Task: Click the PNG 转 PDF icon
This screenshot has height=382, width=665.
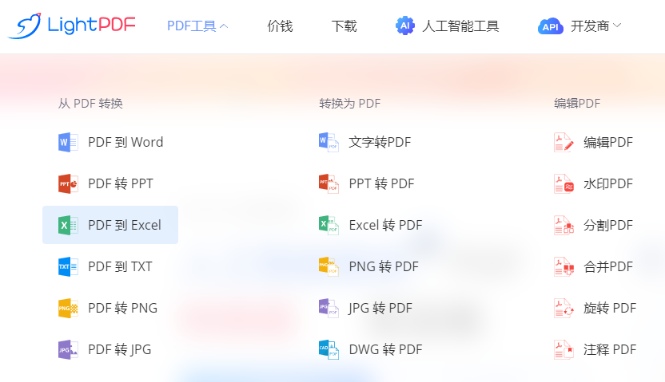Action: point(329,266)
